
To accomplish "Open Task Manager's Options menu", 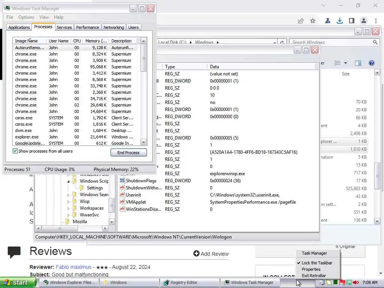I will pos(26,17).
